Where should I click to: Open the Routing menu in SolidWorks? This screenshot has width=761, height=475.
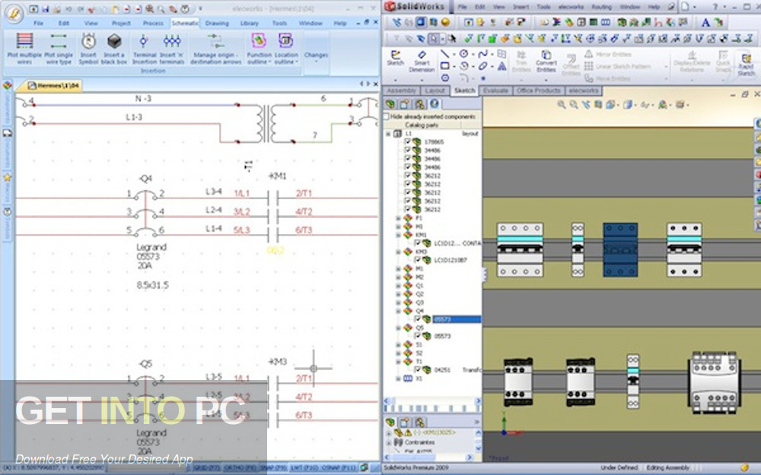[x=601, y=7]
